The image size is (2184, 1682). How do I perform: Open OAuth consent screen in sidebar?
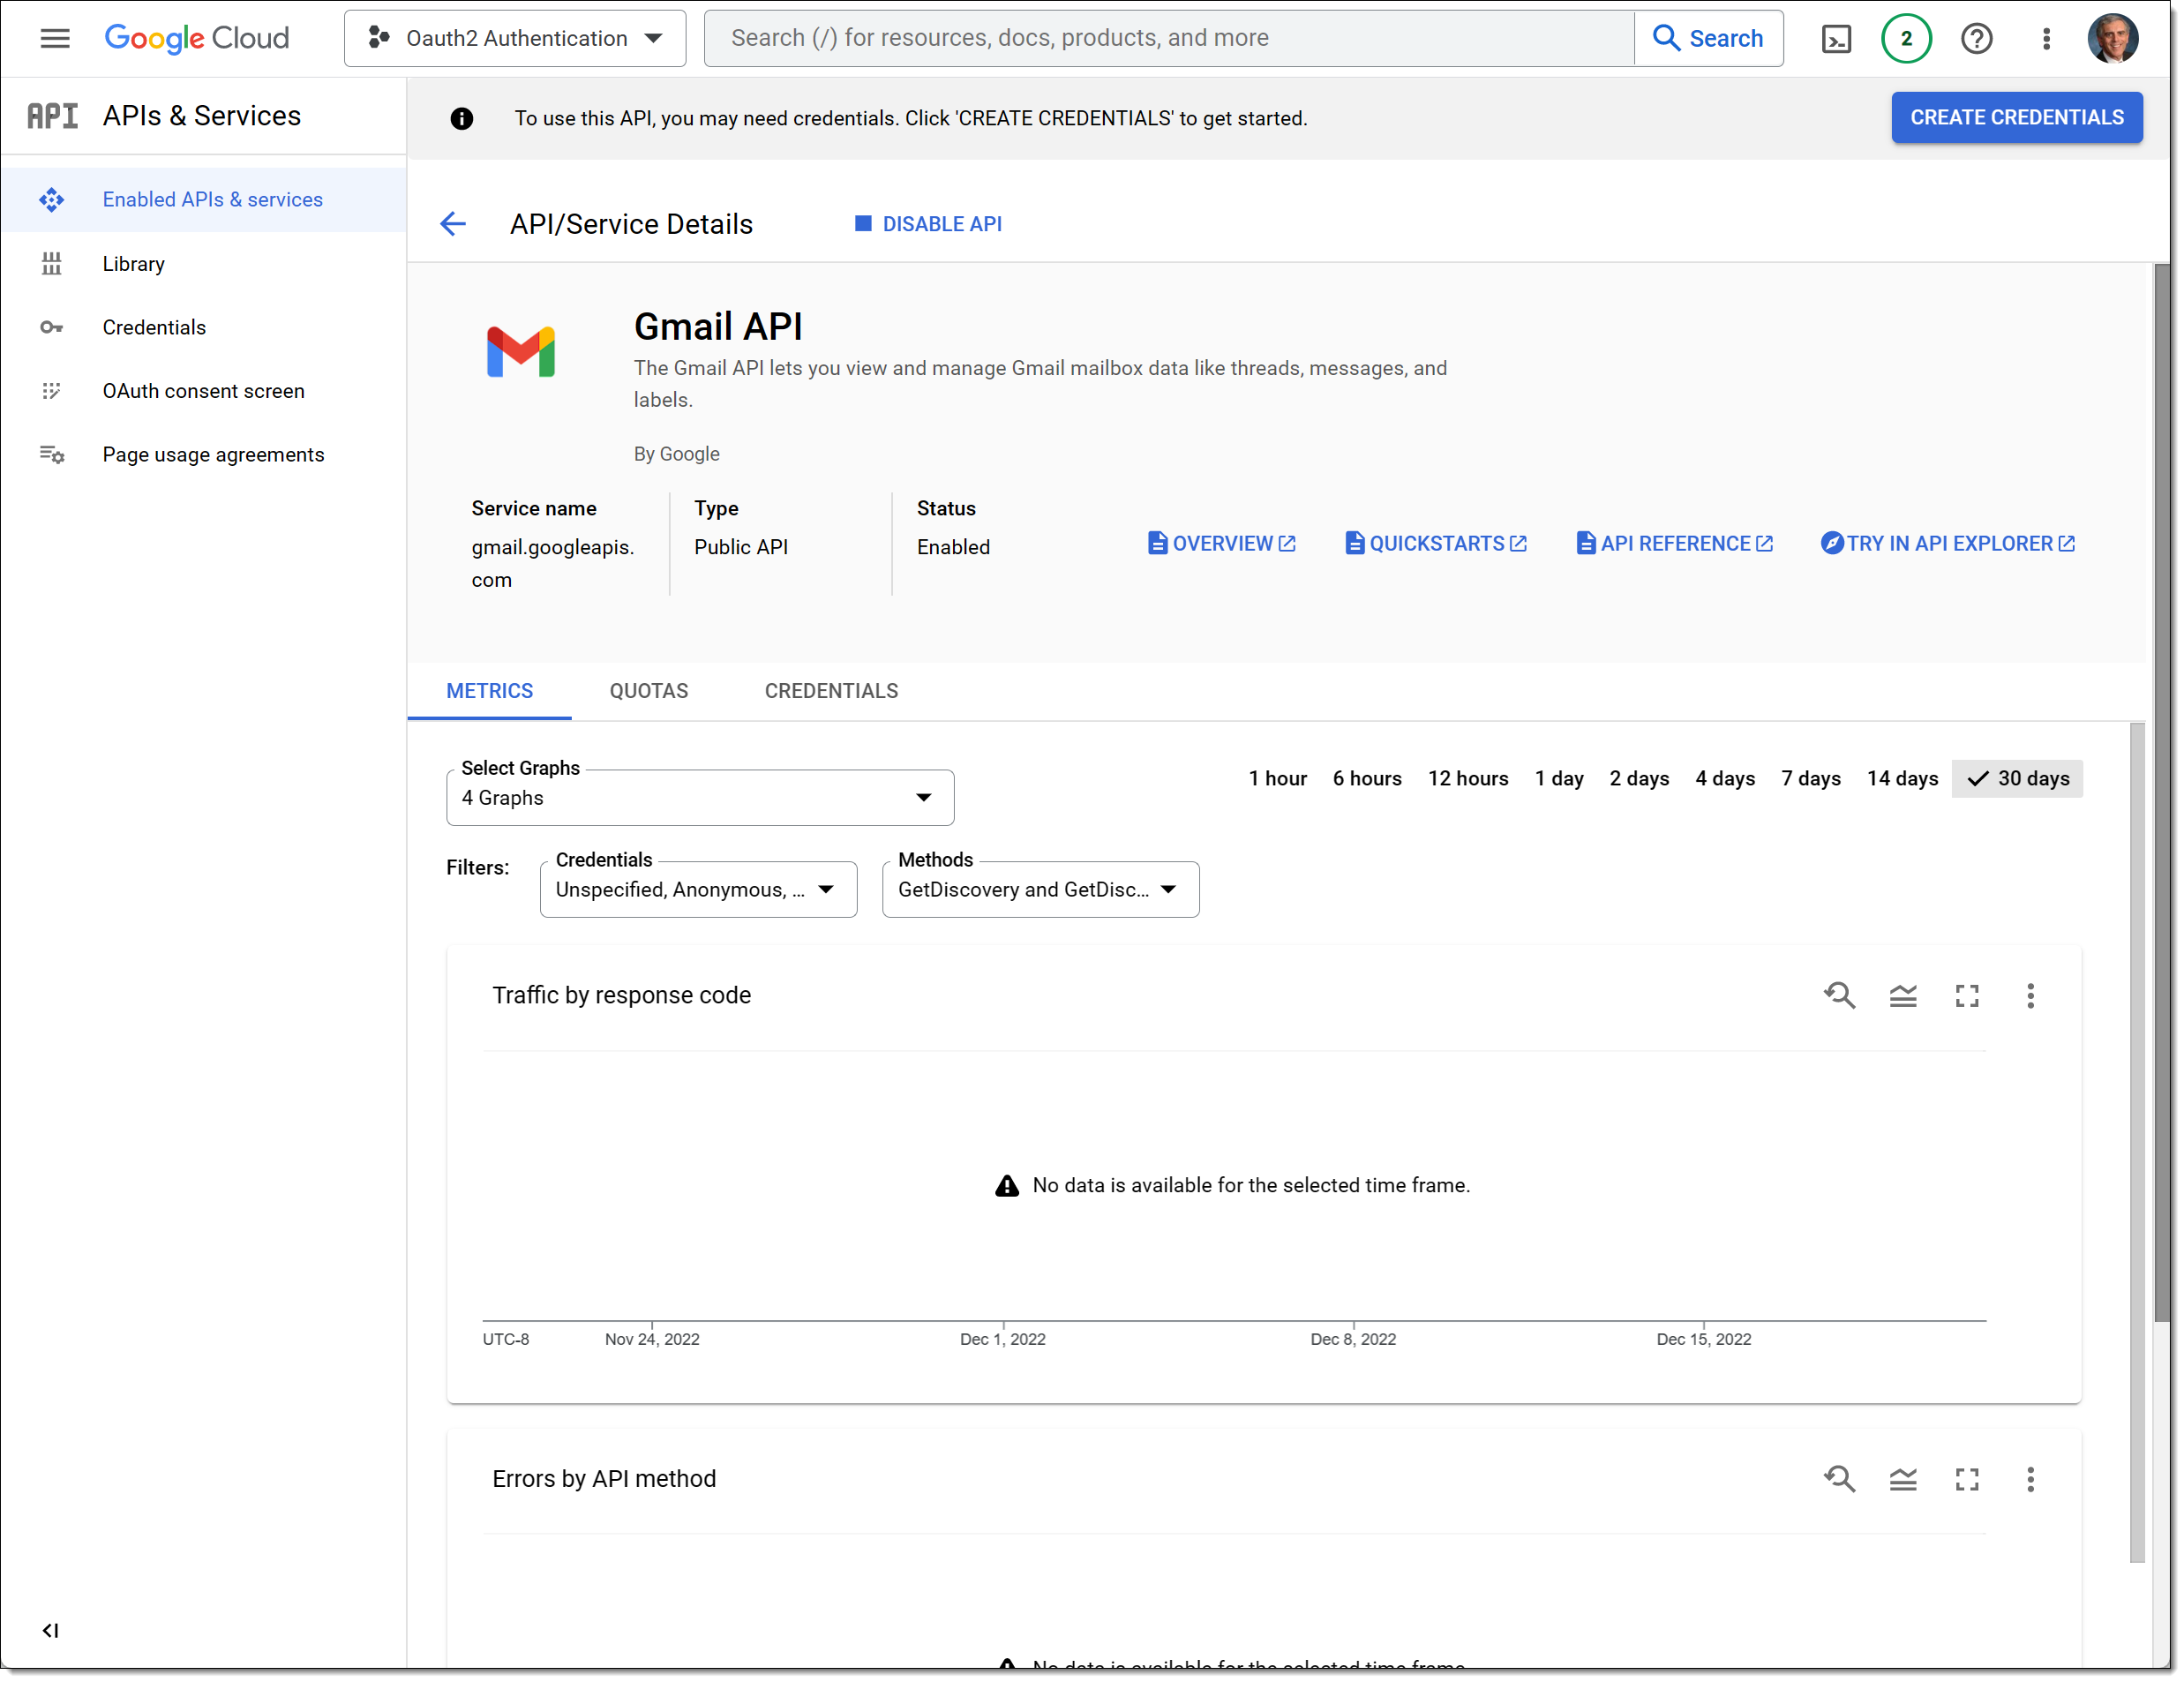[x=204, y=390]
